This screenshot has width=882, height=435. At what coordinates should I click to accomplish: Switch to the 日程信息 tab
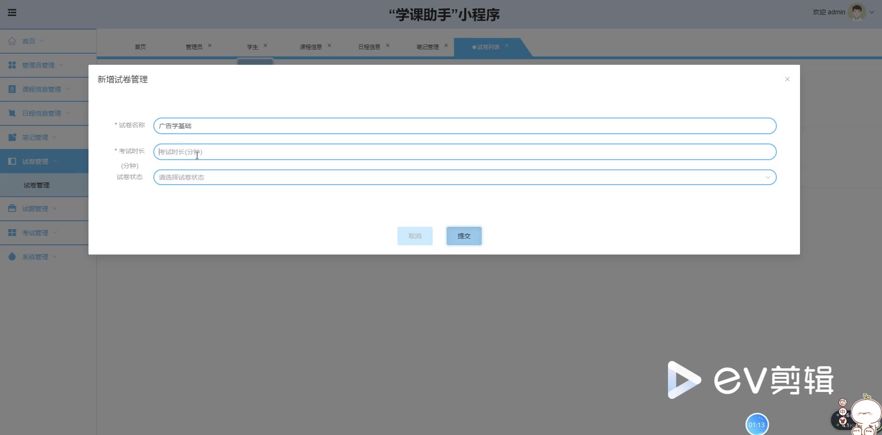(369, 47)
